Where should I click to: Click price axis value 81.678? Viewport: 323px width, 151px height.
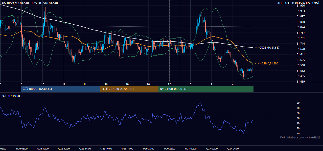click(301, 49)
